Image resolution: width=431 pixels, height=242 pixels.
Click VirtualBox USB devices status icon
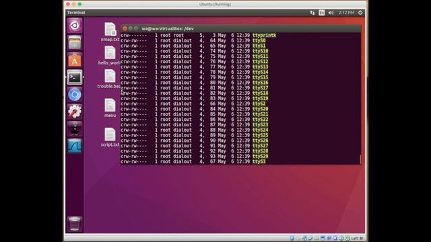[x=310, y=238]
